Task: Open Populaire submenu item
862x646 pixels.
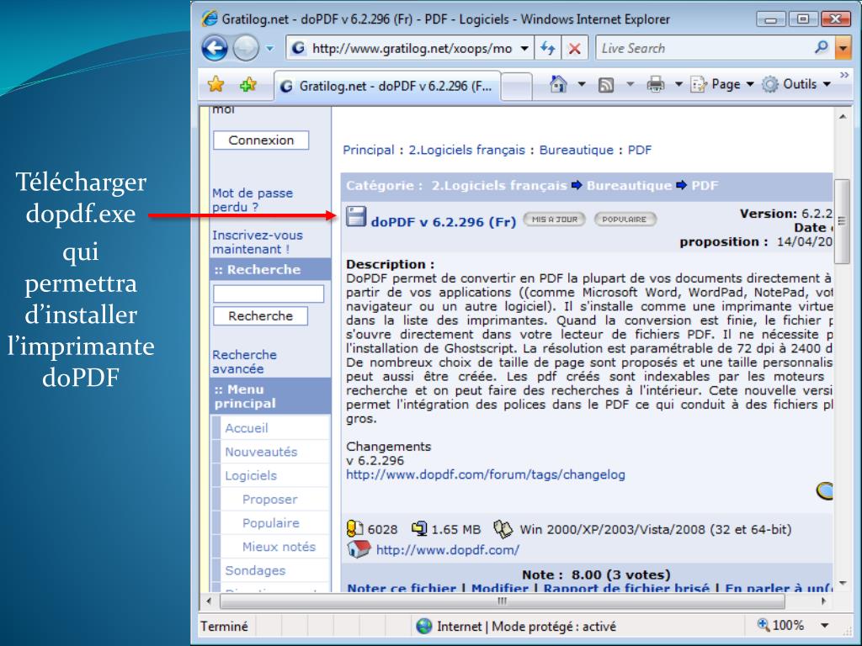Action: click(x=271, y=523)
